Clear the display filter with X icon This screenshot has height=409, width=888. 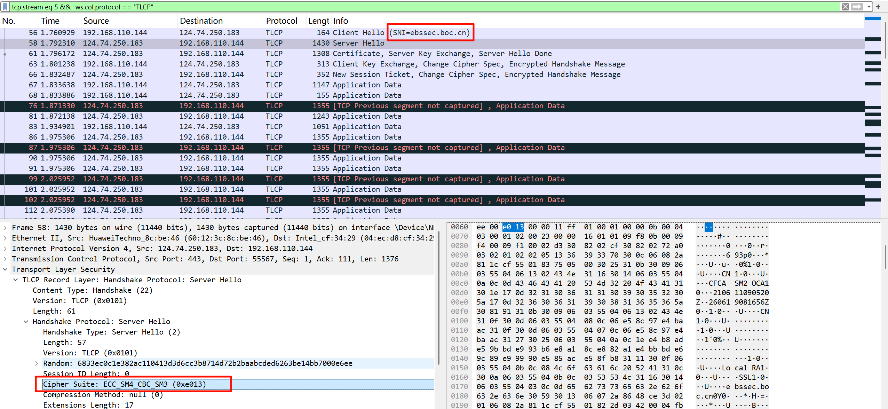point(845,7)
